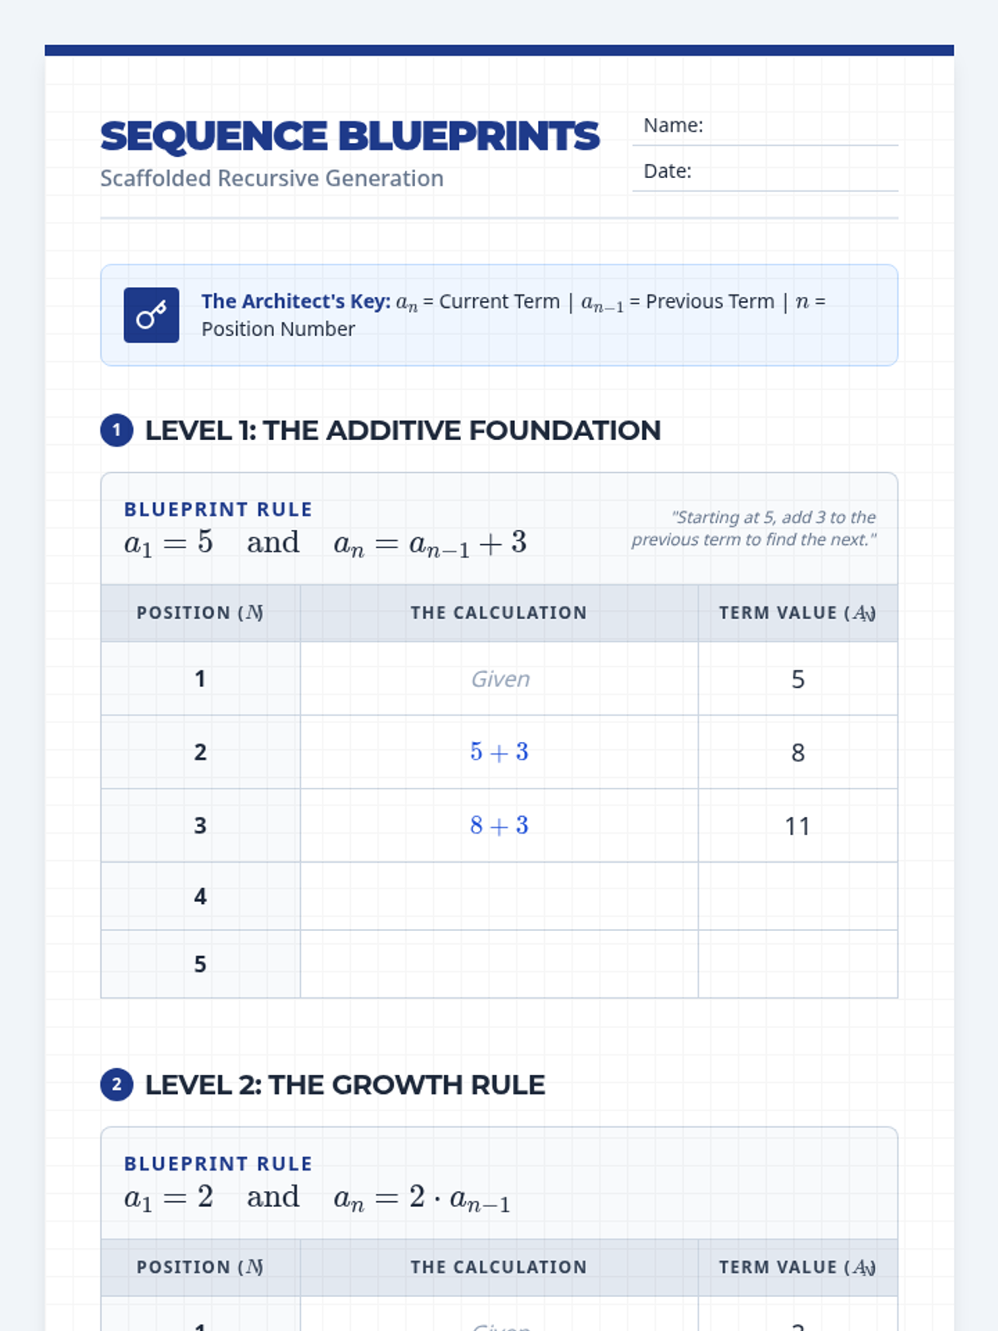Click the 'THE CALCULATION' header in Level 1 table
Image resolution: width=998 pixels, height=1331 pixels.
(x=499, y=613)
